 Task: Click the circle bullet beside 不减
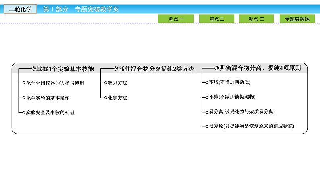click(207, 97)
